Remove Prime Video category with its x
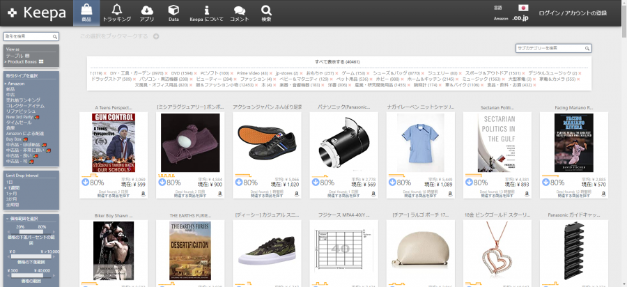 pyautogui.click(x=272, y=74)
